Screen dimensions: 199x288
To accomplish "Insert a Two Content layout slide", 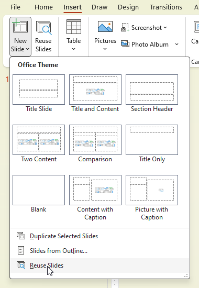I will click(39, 143).
